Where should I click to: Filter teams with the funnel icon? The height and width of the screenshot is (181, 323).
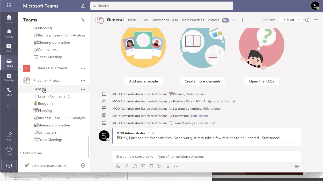[83, 20]
